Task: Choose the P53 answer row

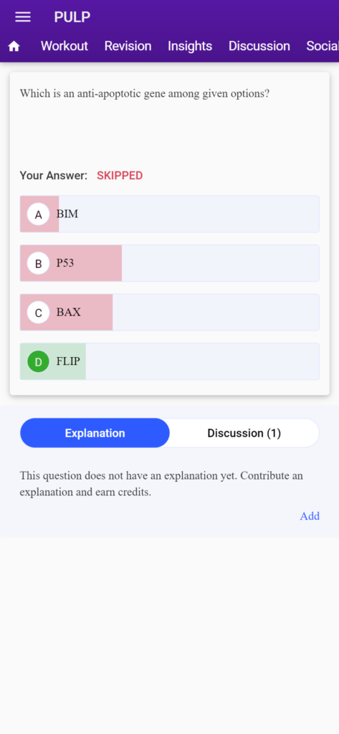Action: (x=169, y=263)
